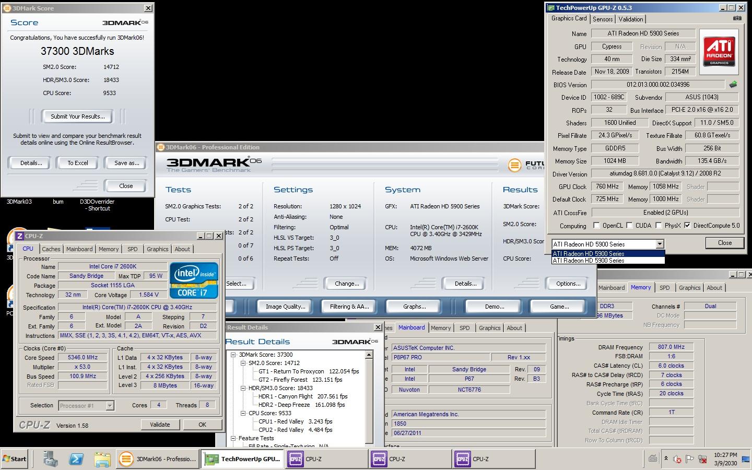Click the volume muted tray icon
Viewport: 752px width, 470px height.
[677, 459]
